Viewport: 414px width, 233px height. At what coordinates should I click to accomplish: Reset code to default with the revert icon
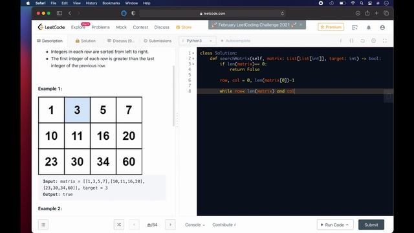[x=362, y=41]
